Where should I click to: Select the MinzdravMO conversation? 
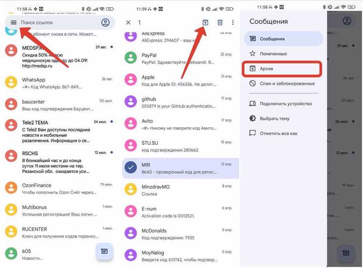pos(180,190)
